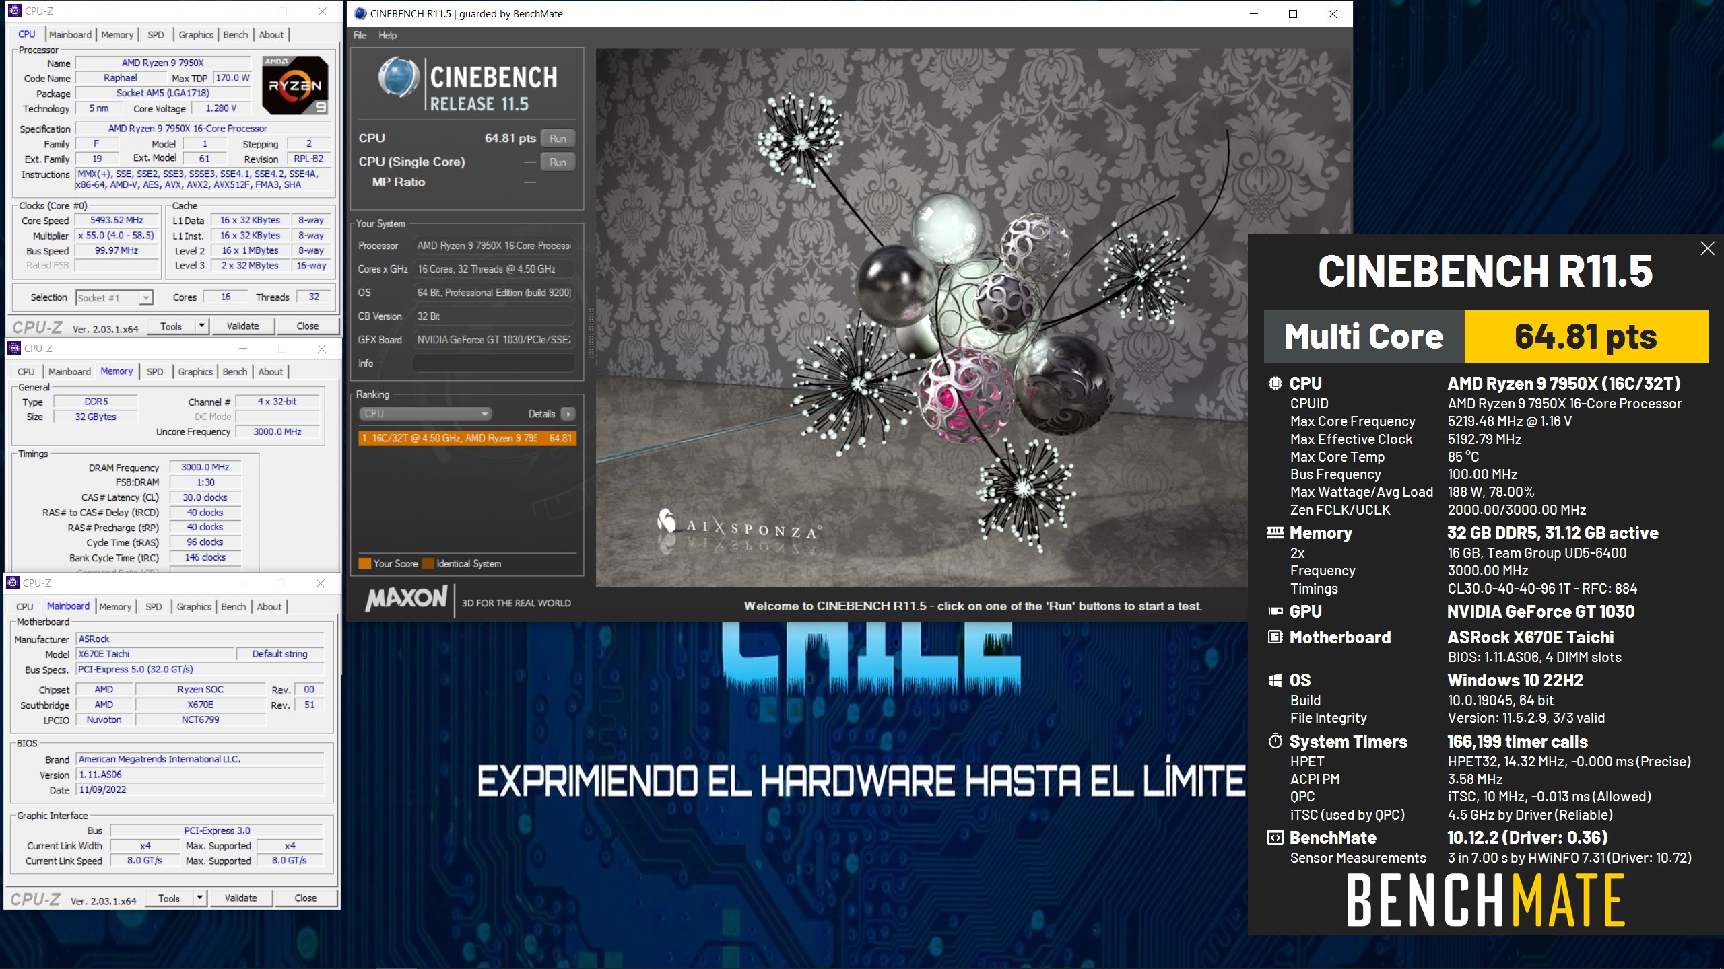Image resolution: width=1724 pixels, height=969 pixels.
Task: Open Bench tab in top CPU-Z window
Action: coord(236,34)
